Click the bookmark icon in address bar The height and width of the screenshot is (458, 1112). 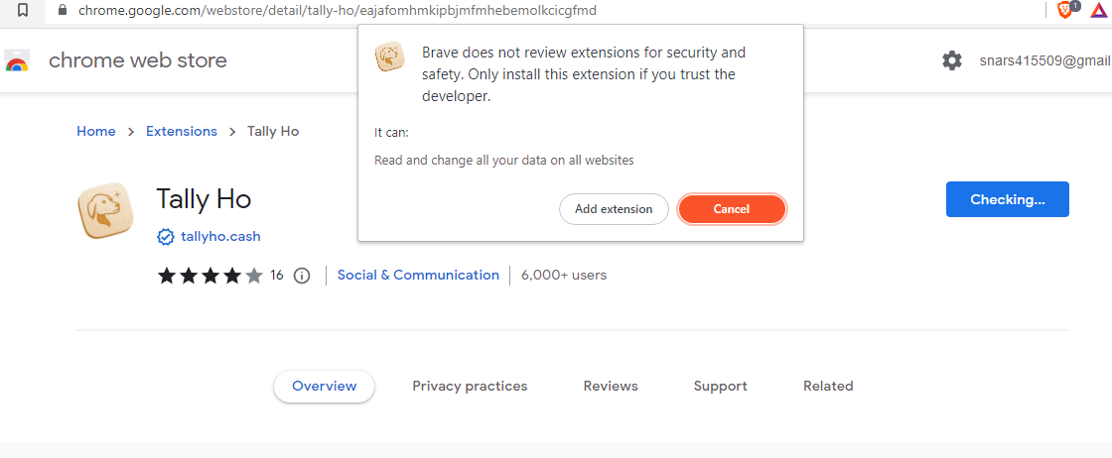click(24, 11)
